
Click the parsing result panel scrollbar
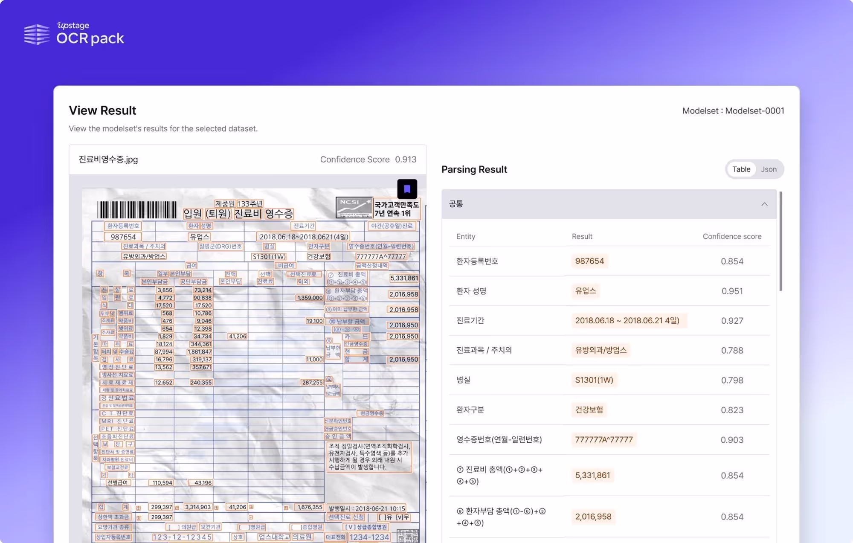(780, 241)
